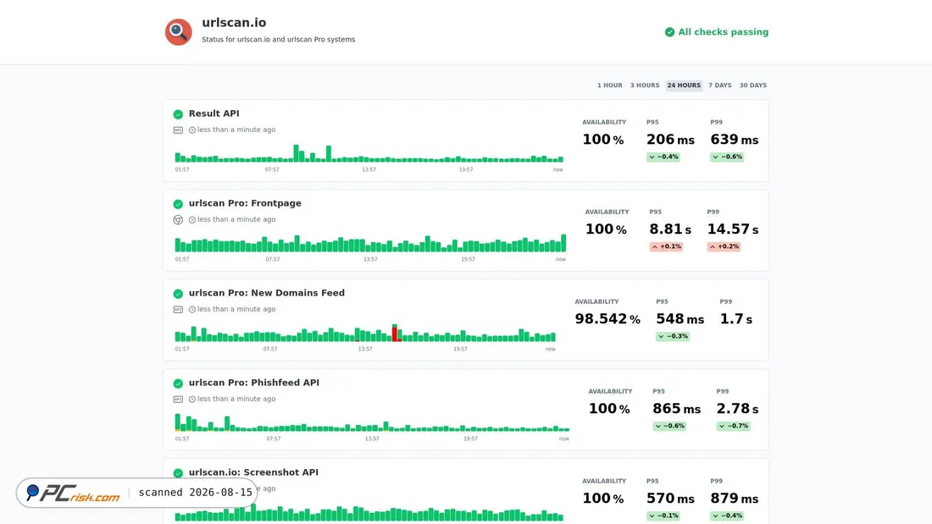Switch to the 30 DAYS time range
This screenshot has height=524, width=932.
tap(753, 85)
